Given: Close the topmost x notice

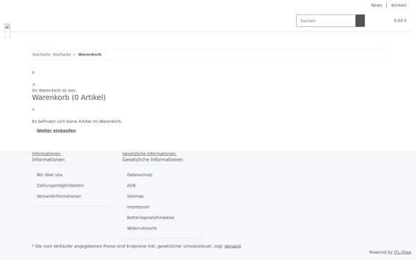Looking at the screenshot, I should click(x=33, y=72).
